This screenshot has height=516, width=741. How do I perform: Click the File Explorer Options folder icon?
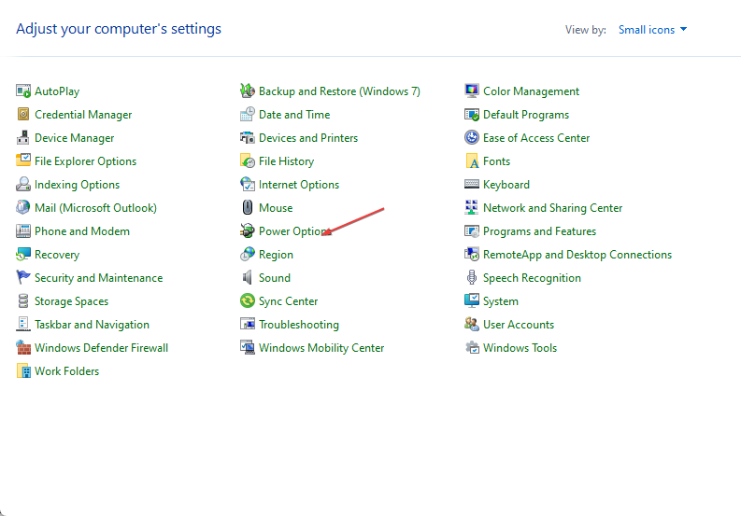[23, 160]
